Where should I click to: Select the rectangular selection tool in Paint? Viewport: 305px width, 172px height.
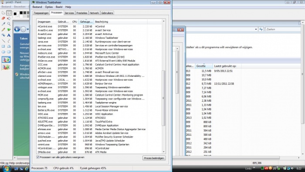tap(9, 13)
